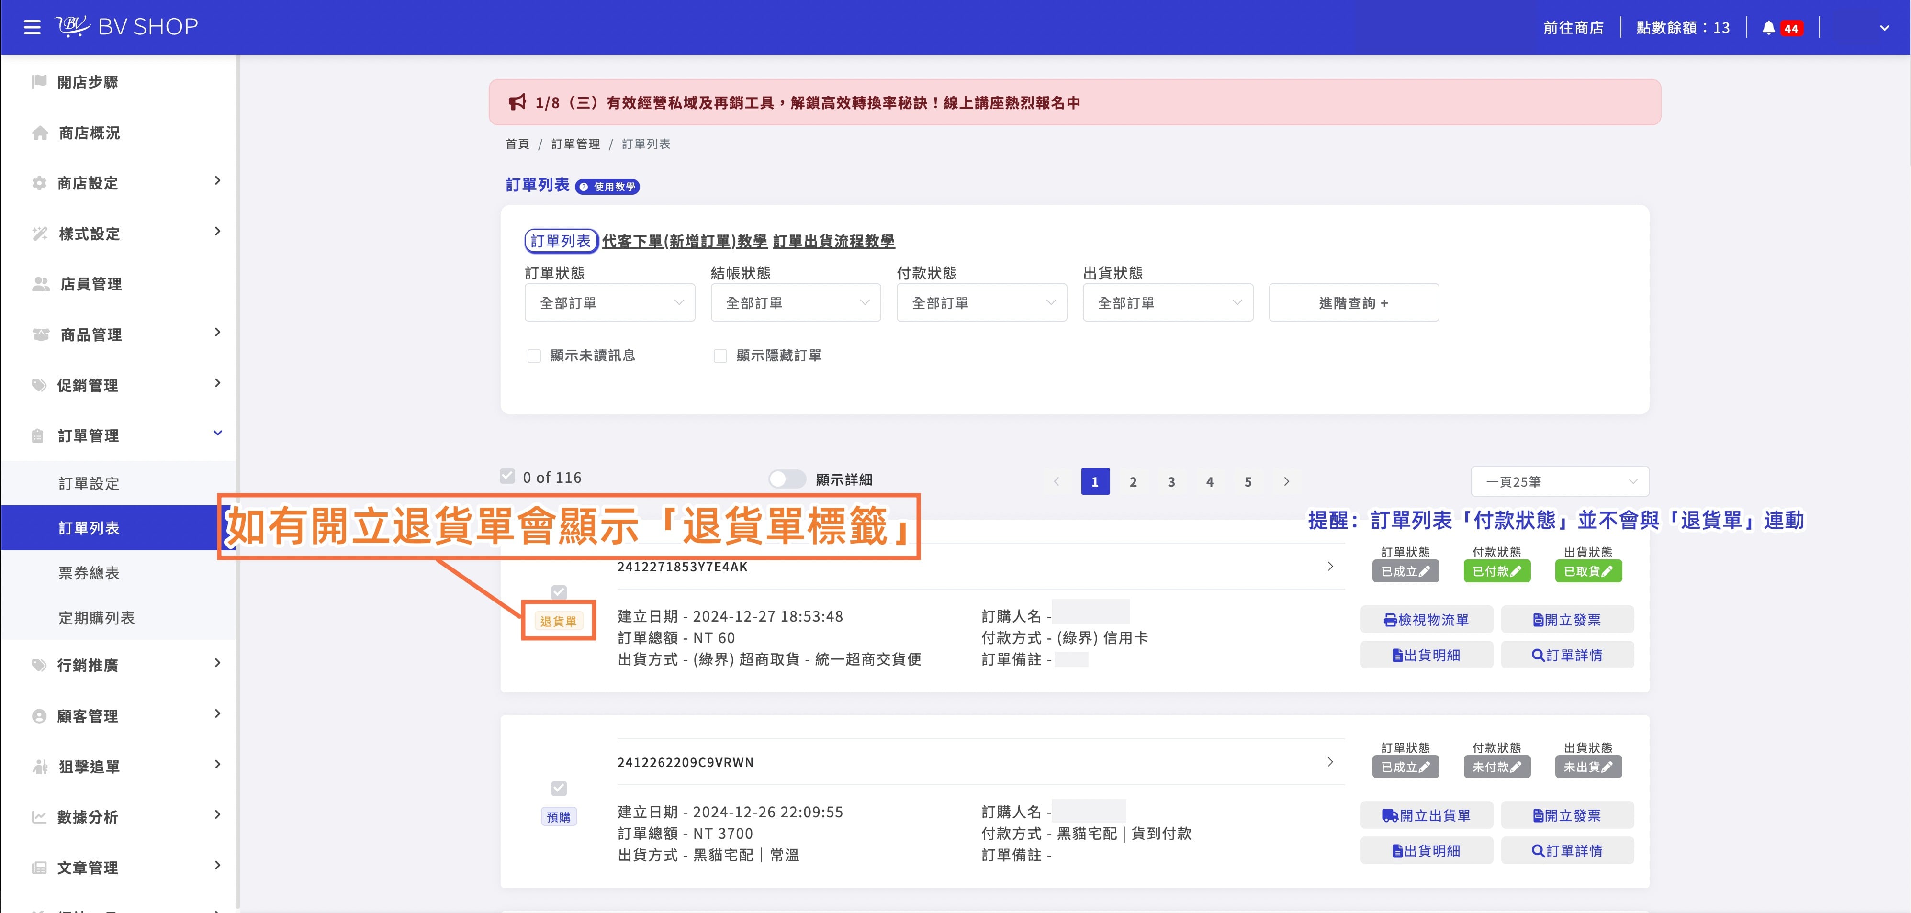Edit 已成立 order status of order 2412271853Y7E4AK
This screenshot has width=1911, height=913.
1405,571
